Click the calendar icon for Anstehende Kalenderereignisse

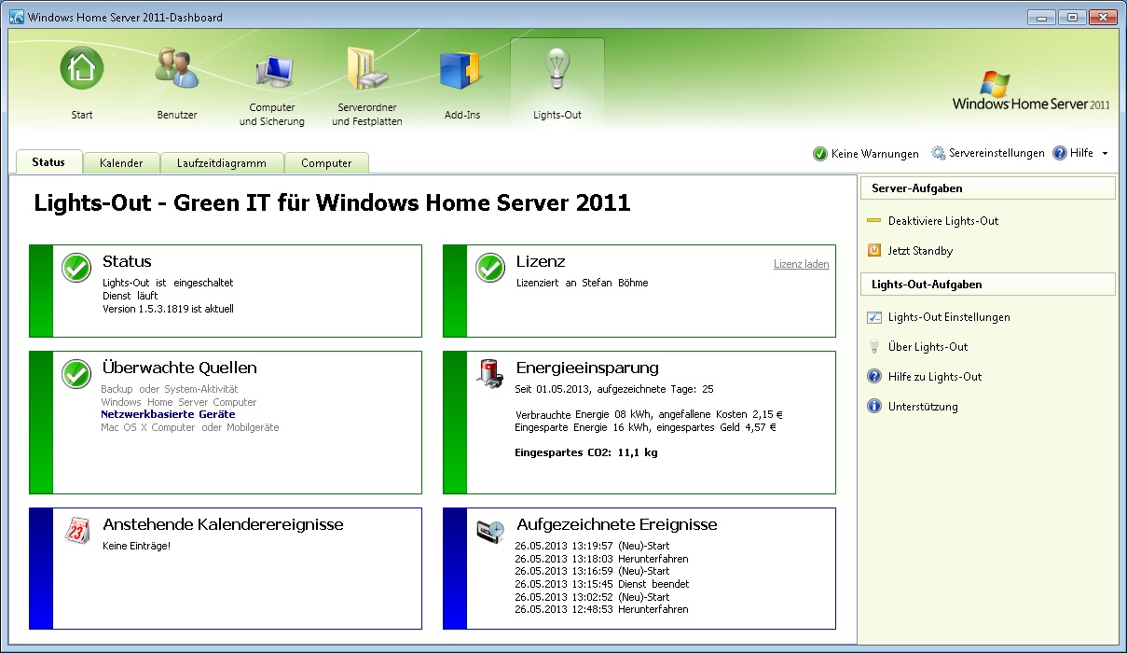[x=76, y=530]
